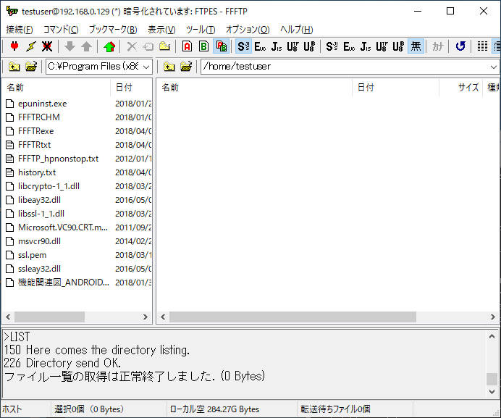The height and width of the screenshot is (418, 501).
Task: Click the Download down-arrow toolbar icon
Action: [x=70, y=46]
